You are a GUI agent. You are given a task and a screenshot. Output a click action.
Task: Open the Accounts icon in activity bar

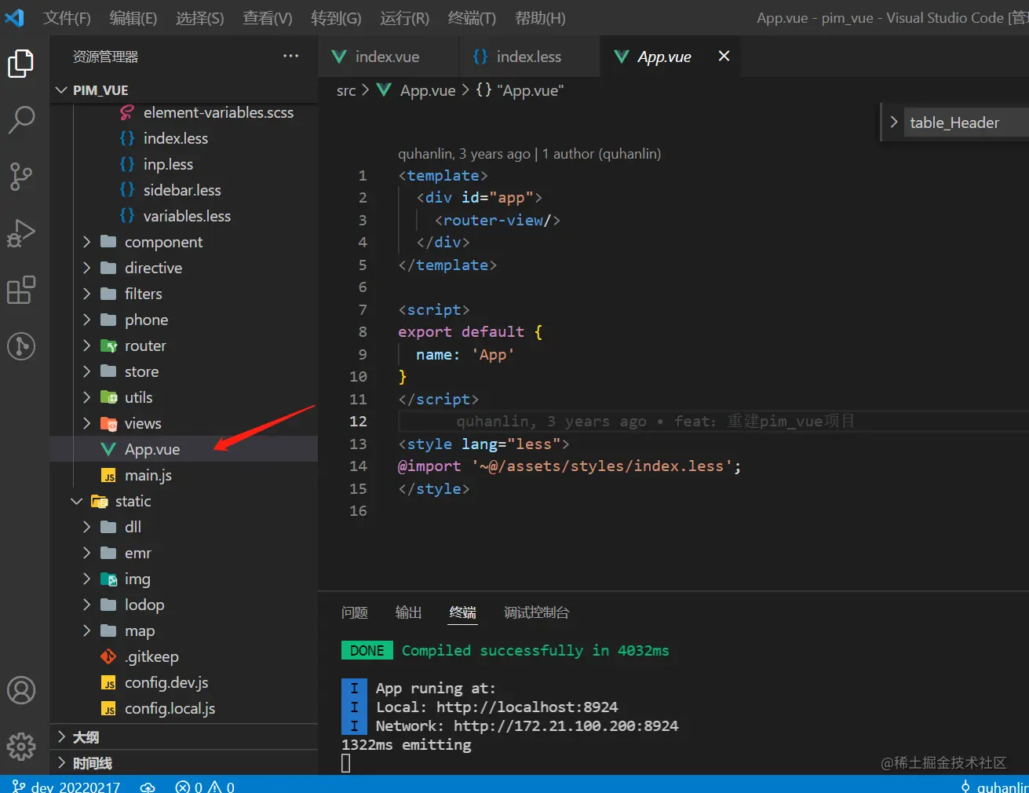[x=21, y=690]
